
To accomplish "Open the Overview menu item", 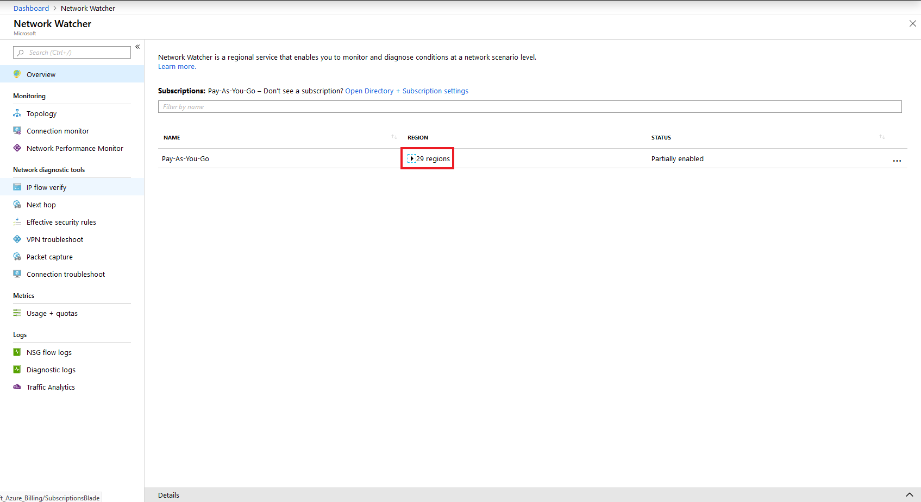I will coord(72,74).
